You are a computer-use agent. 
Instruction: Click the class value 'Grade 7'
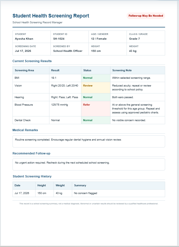tap(134, 39)
